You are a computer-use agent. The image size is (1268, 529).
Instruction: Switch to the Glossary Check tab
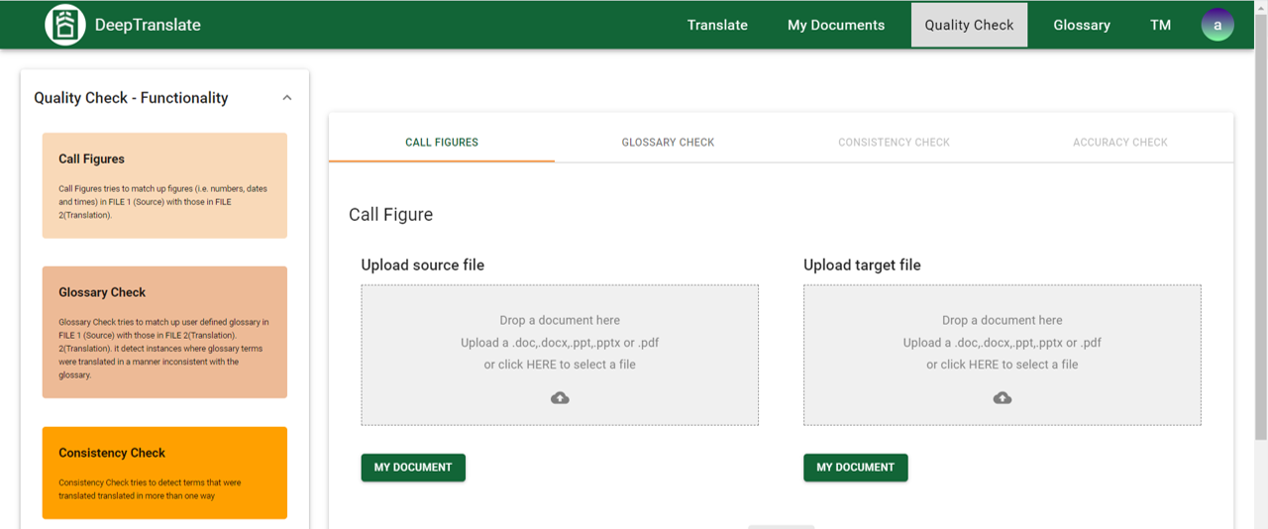click(x=668, y=142)
